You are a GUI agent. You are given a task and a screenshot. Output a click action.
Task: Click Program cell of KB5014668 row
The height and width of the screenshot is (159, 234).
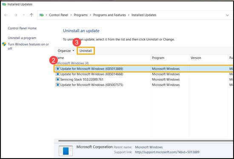pyautogui.click(x=166, y=74)
